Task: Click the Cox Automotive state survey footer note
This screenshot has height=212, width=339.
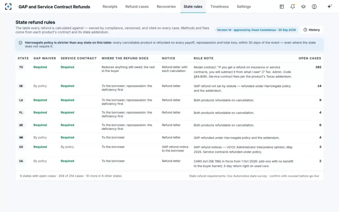Action: point(254,176)
